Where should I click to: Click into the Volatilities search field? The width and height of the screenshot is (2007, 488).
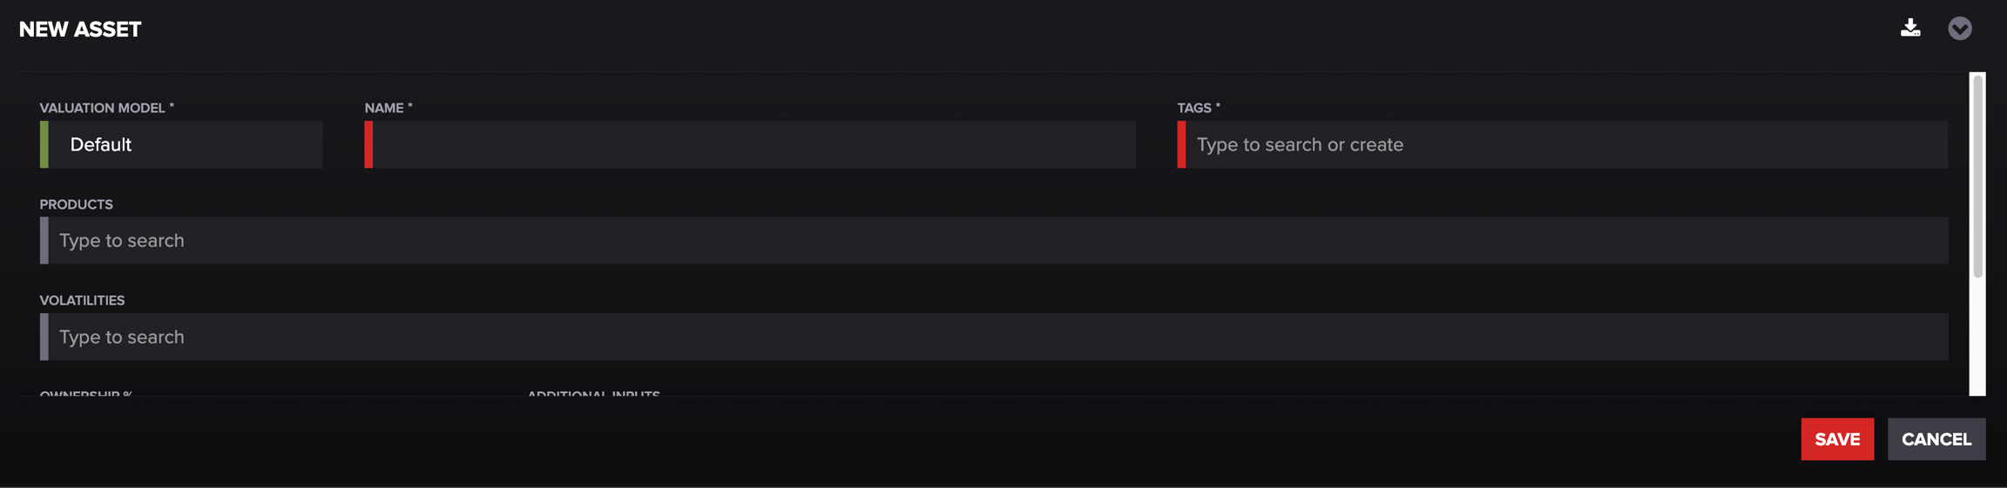point(997,338)
